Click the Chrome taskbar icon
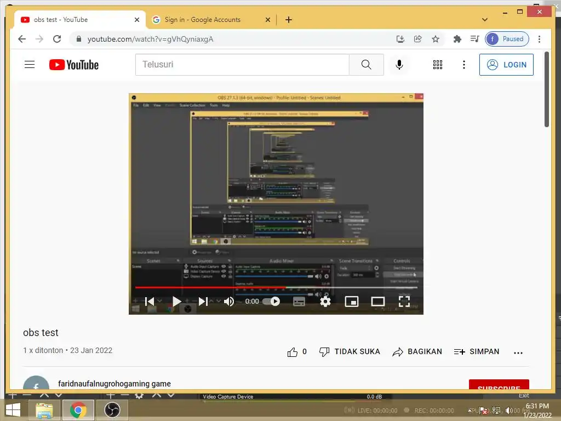 78,410
